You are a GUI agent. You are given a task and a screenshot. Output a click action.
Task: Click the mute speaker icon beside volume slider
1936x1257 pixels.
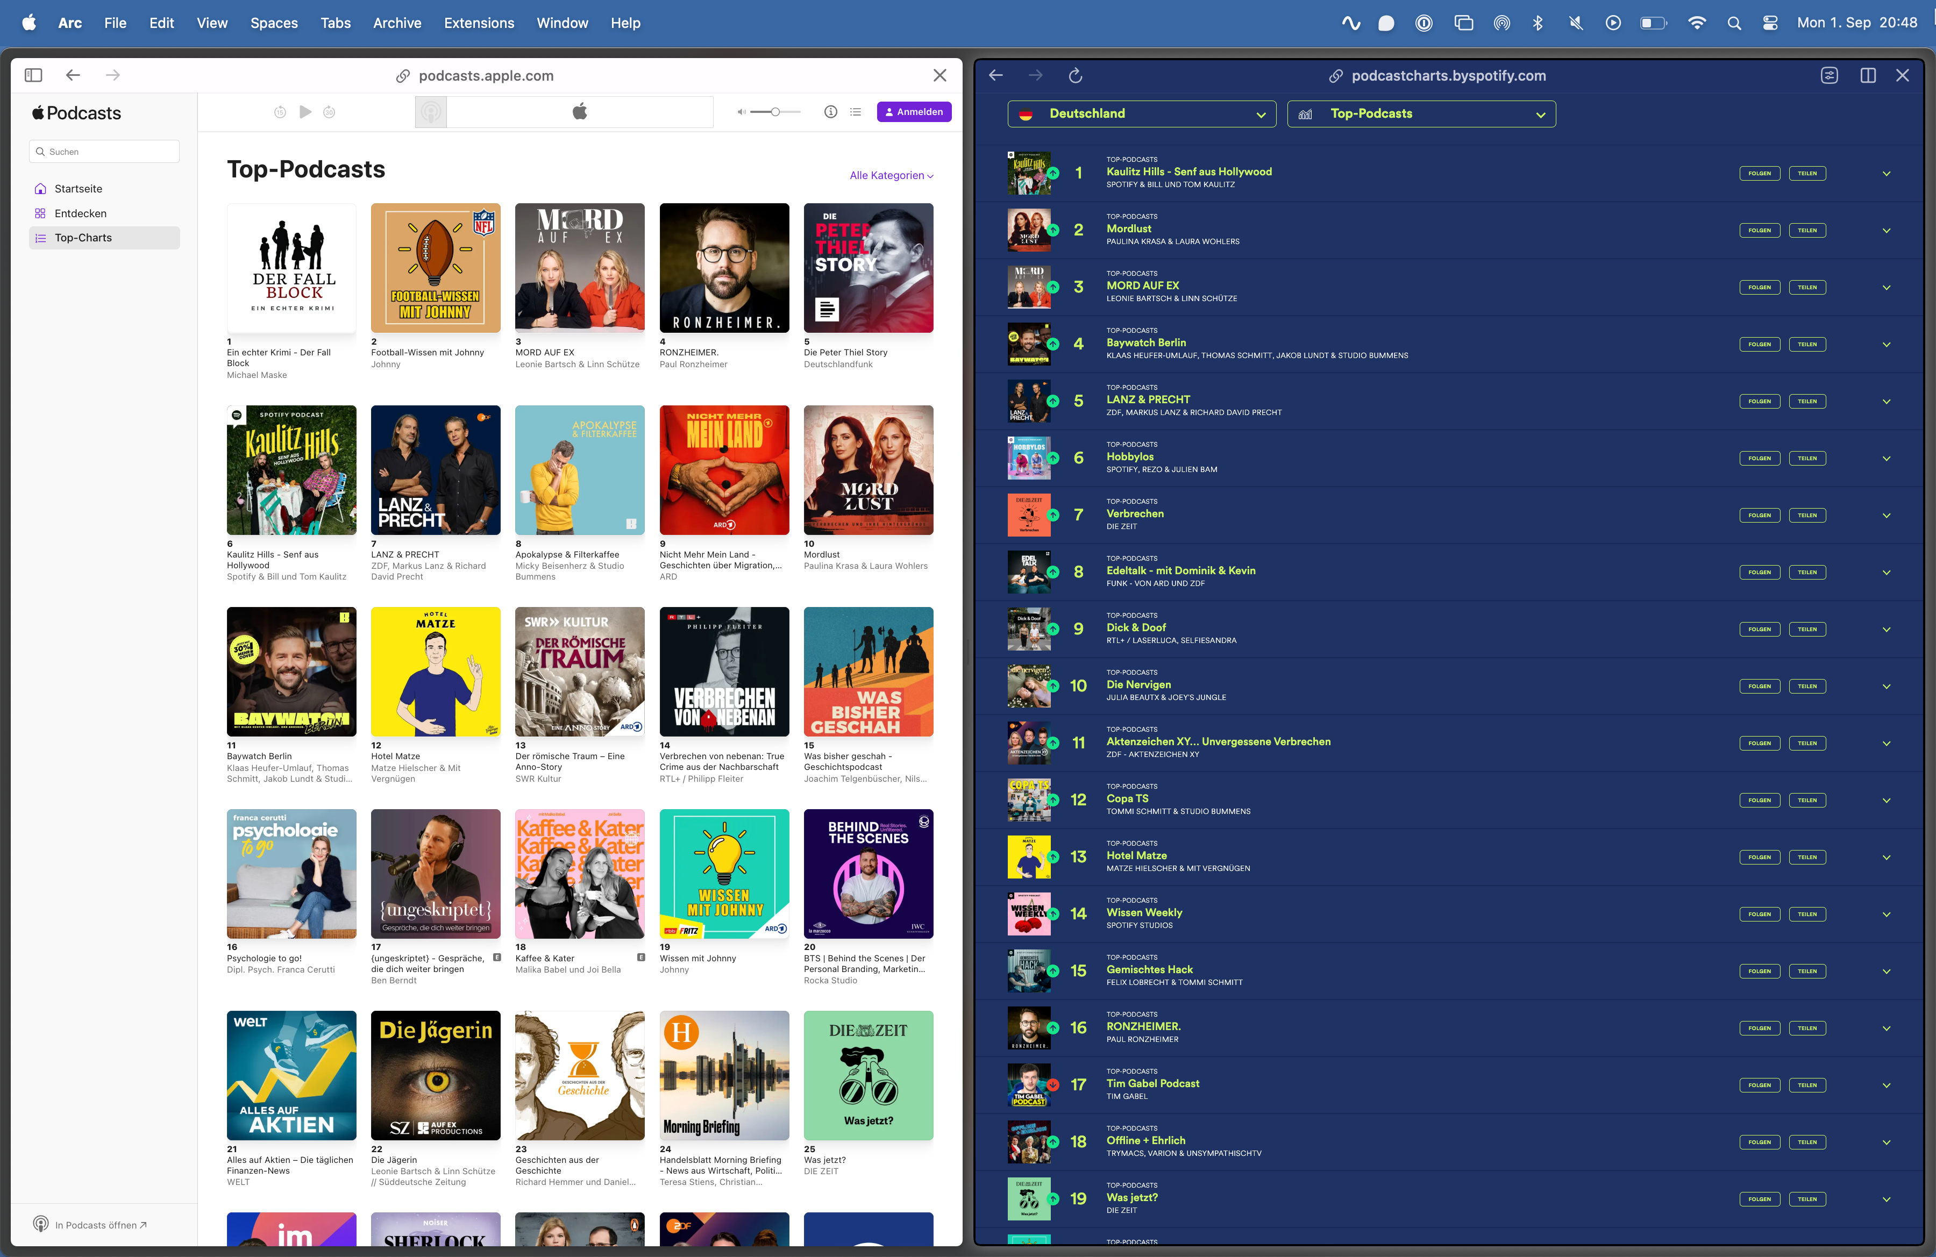pyautogui.click(x=741, y=112)
